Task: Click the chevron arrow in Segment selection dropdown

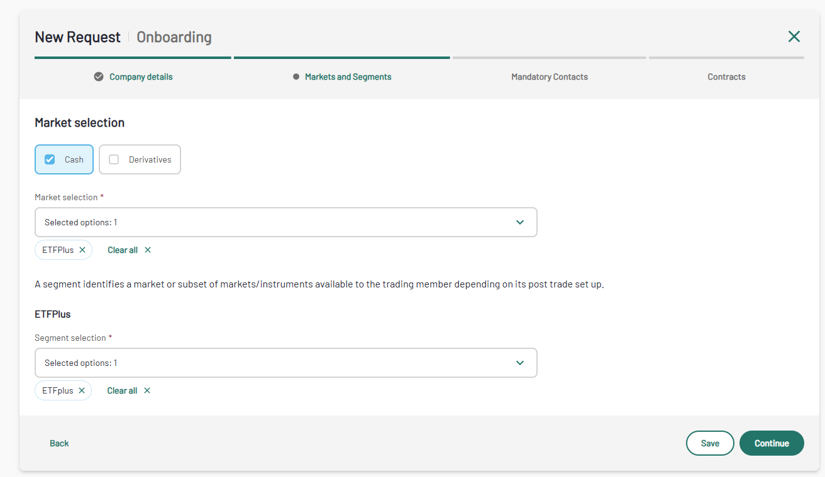Action: click(x=520, y=363)
